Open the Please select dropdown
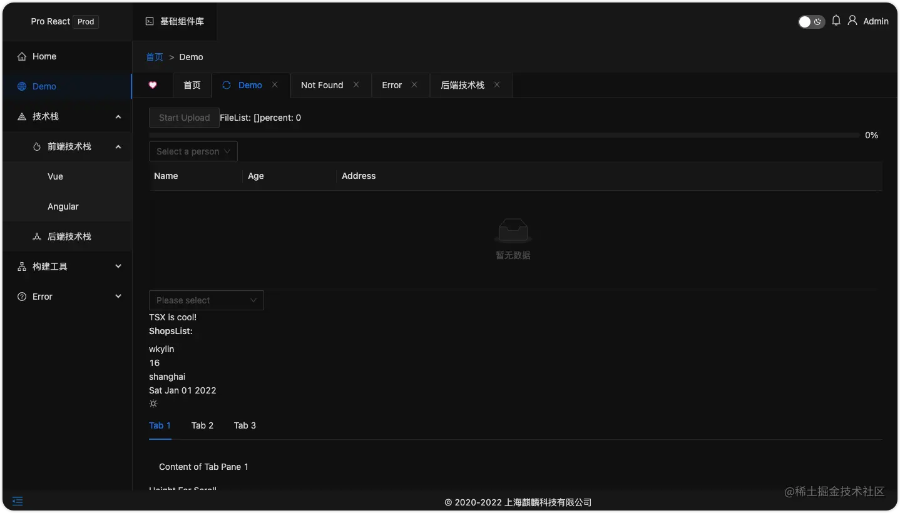Image resolution: width=900 pixels, height=513 pixels. [x=207, y=300]
